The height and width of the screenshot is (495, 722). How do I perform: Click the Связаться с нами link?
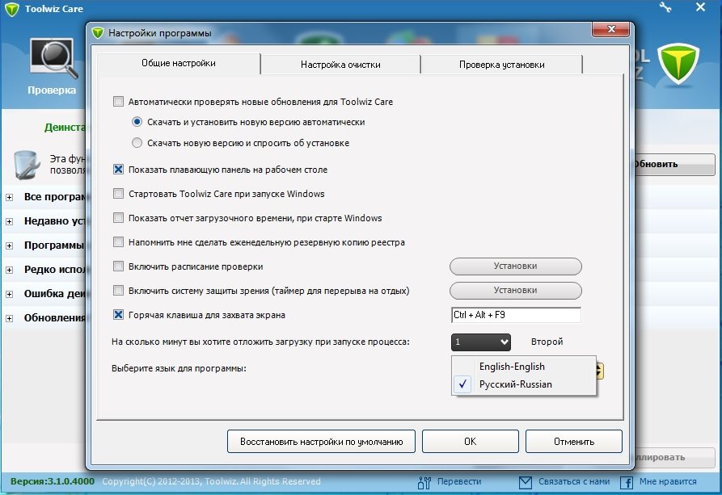point(574,481)
